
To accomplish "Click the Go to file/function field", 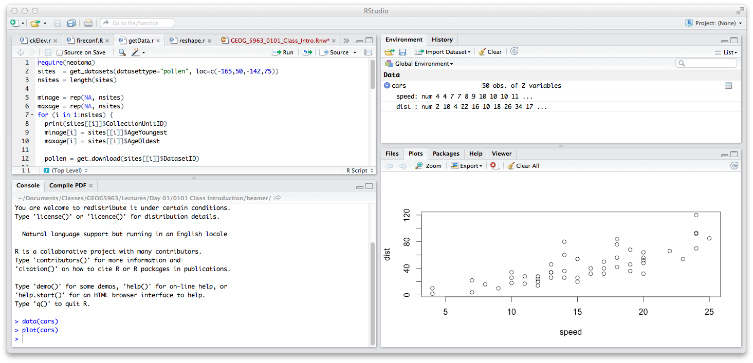I will [137, 23].
